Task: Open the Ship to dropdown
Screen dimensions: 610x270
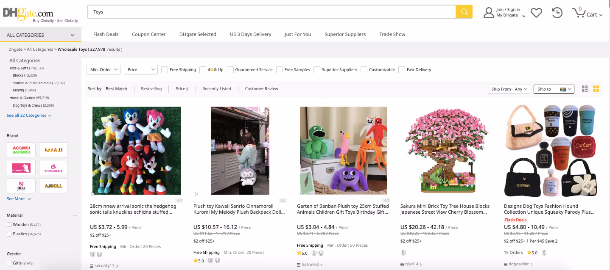Action: (554, 89)
